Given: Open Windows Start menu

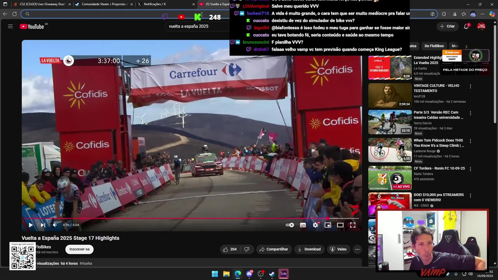Looking at the screenshot, I should pyautogui.click(x=215, y=274).
